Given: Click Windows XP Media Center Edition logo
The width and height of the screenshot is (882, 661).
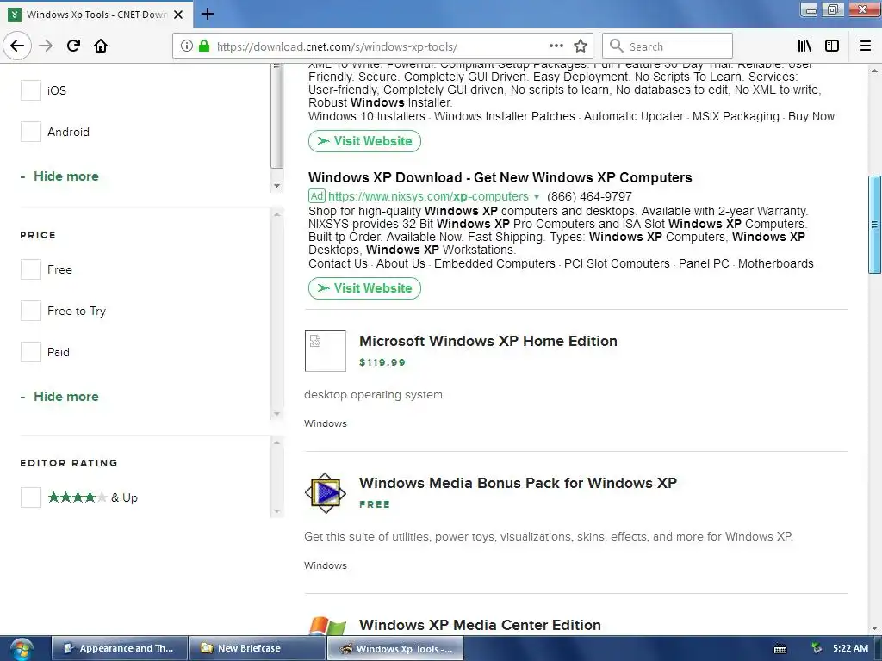Looking at the screenshot, I should [327, 625].
